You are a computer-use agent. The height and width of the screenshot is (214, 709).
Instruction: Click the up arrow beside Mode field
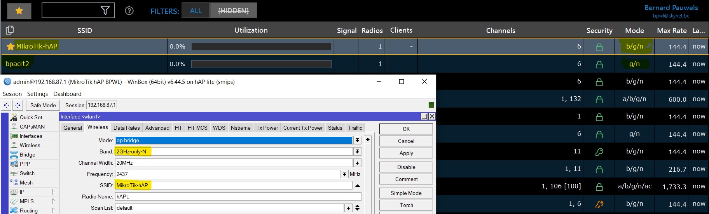[368, 139]
